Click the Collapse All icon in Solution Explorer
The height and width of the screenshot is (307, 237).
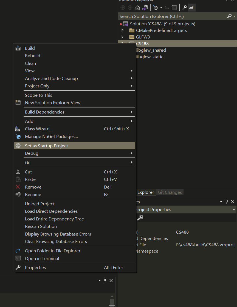(174, 8)
